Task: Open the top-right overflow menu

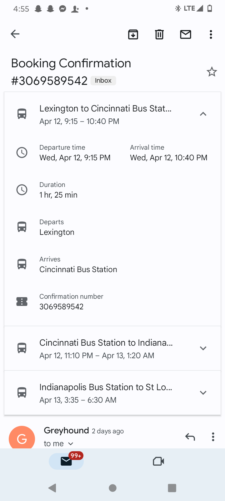Action: [211, 34]
